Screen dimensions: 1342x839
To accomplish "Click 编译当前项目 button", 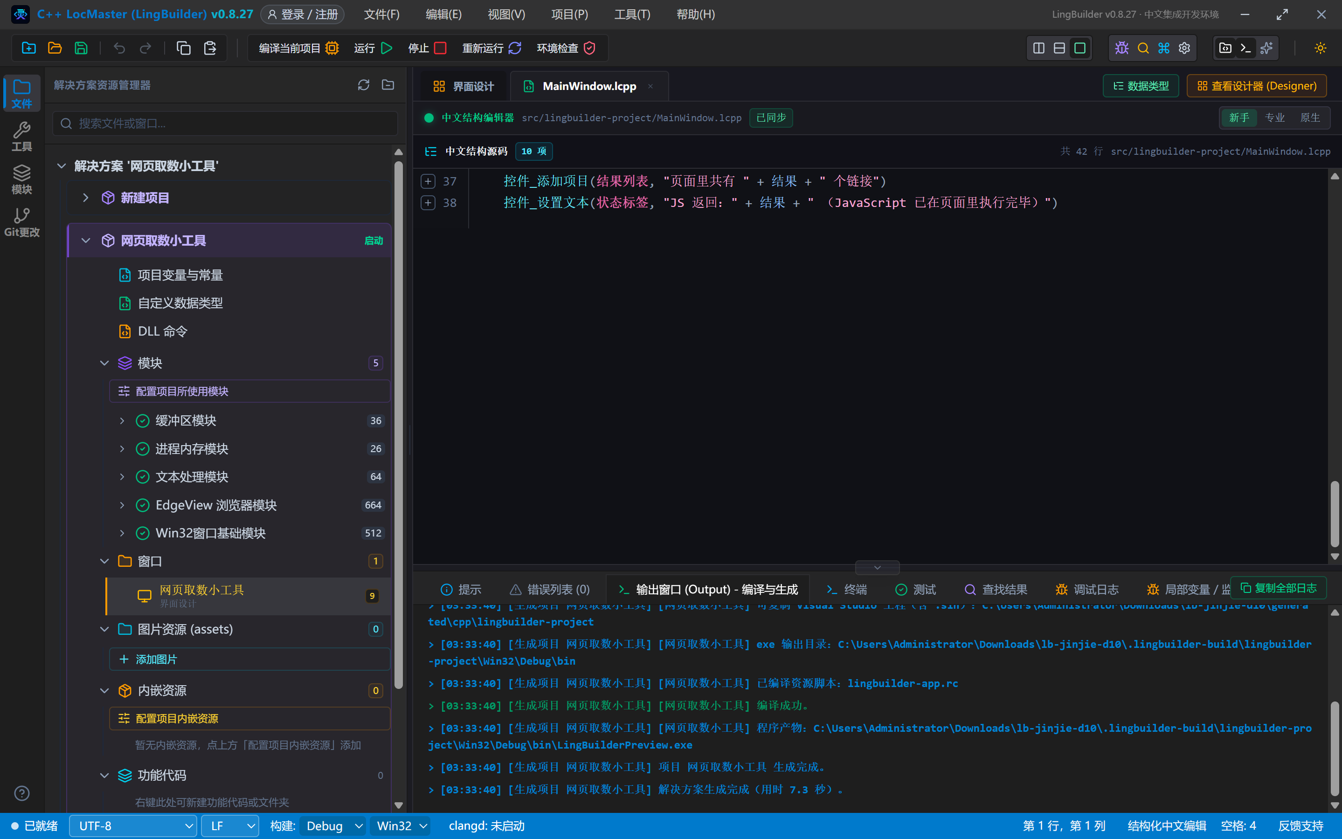I will tap(298, 48).
